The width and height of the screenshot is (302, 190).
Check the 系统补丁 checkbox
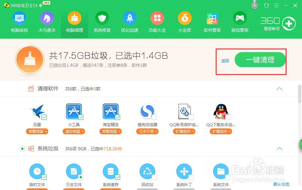tap(191, 177)
